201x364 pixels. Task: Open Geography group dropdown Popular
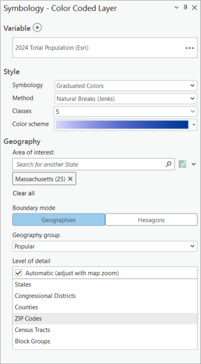click(105, 246)
